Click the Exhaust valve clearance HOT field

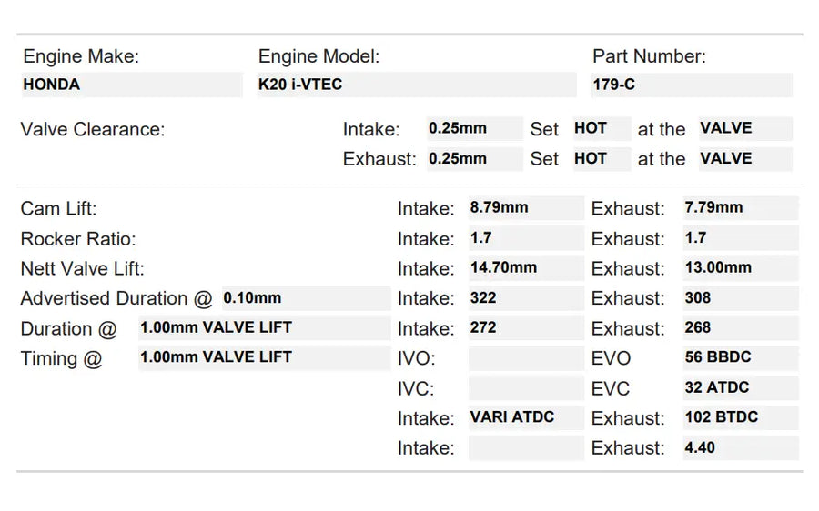click(601, 158)
